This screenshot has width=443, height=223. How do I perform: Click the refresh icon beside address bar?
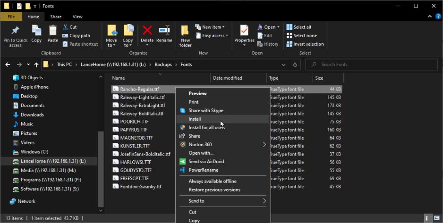point(295,65)
